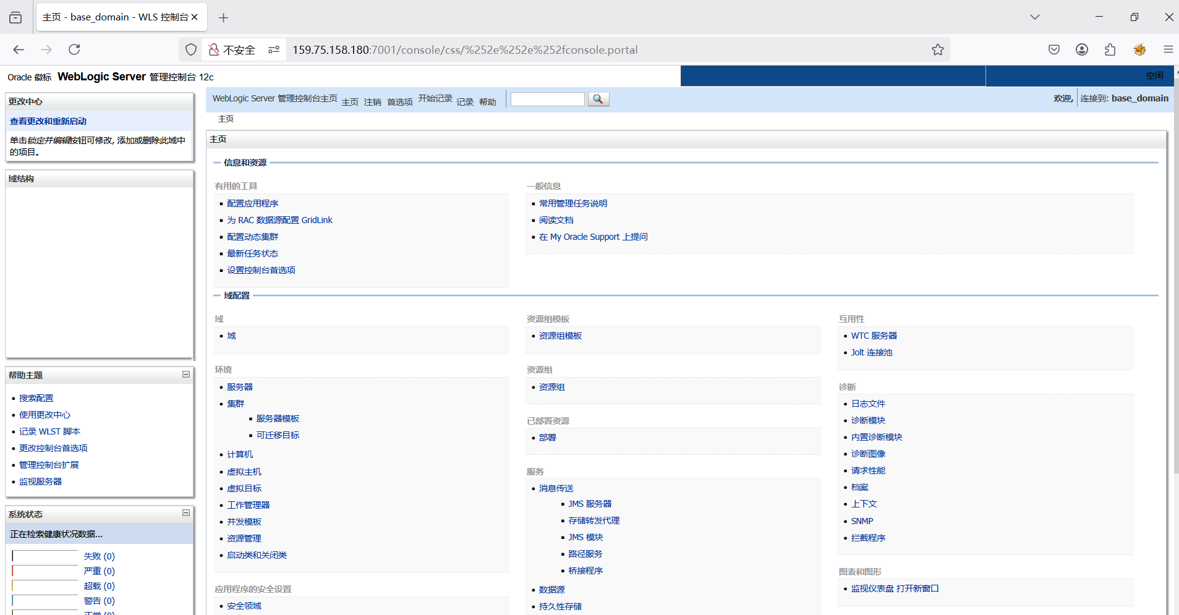Image resolution: width=1179 pixels, height=615 pixels.
Task: Open 数据源 link
Action: coord(552,590)
